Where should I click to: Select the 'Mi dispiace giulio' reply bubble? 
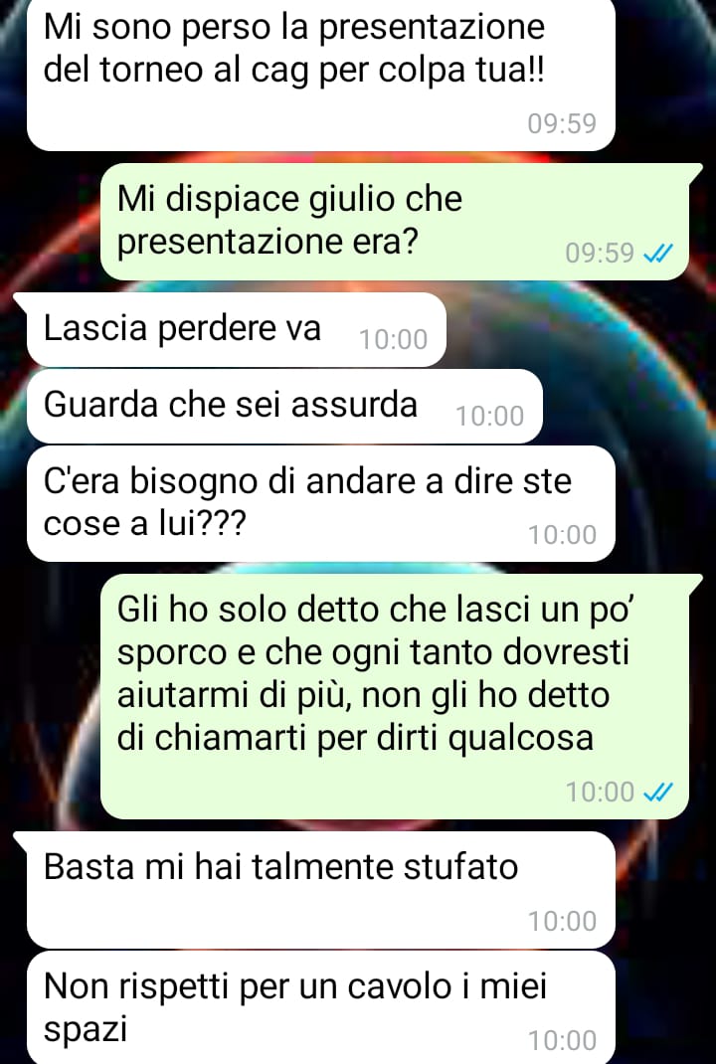point(395,222)
